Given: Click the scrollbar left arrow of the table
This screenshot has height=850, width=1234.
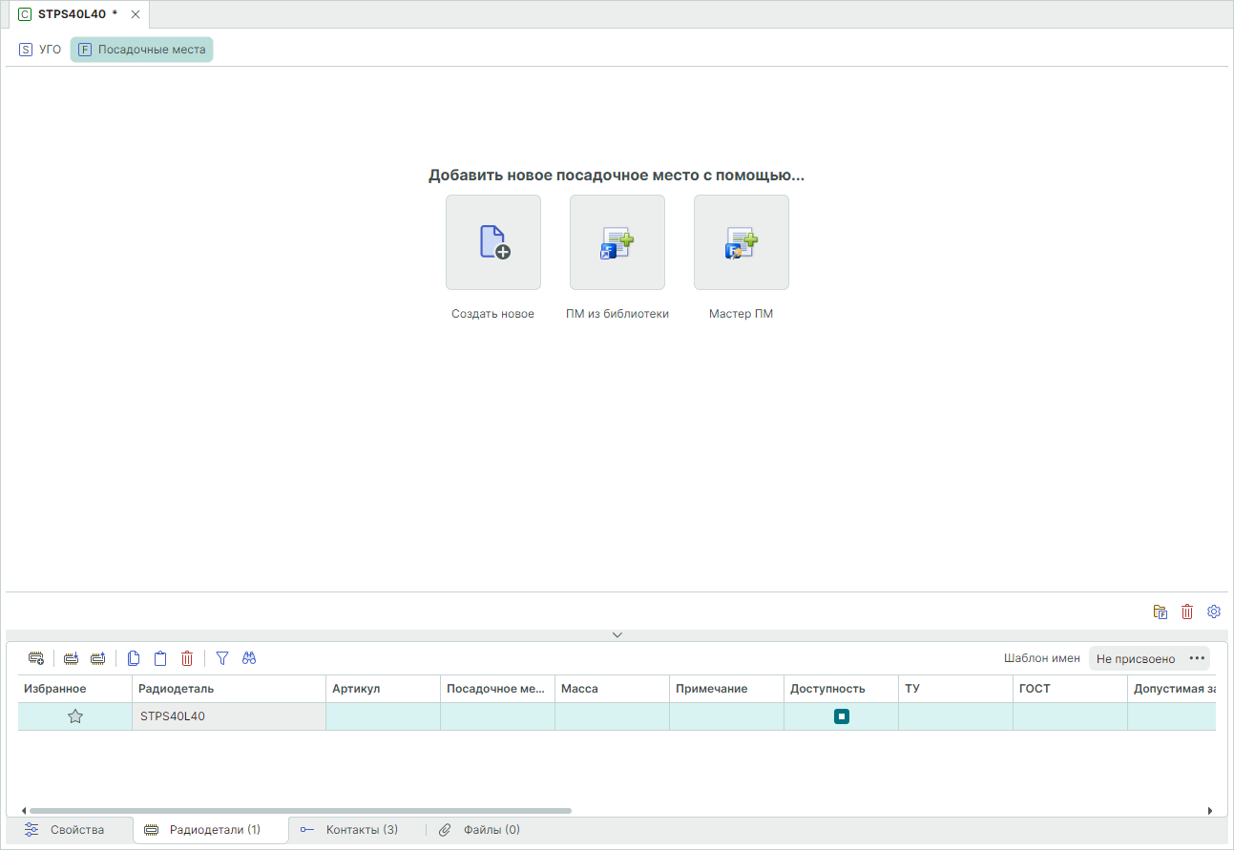Looking at the screenshot, I should tap(24, 811).
